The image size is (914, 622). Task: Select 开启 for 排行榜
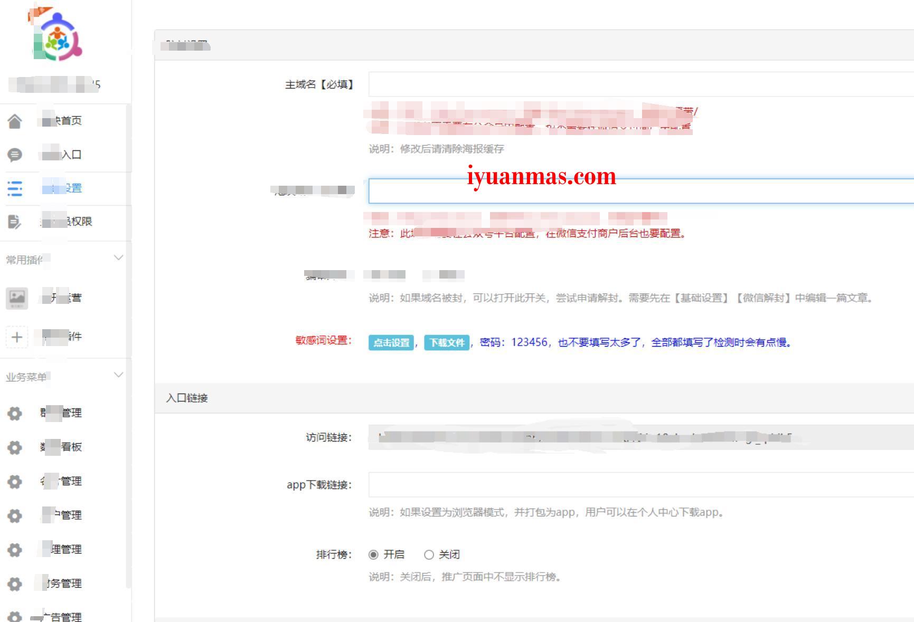click(373, 554)
